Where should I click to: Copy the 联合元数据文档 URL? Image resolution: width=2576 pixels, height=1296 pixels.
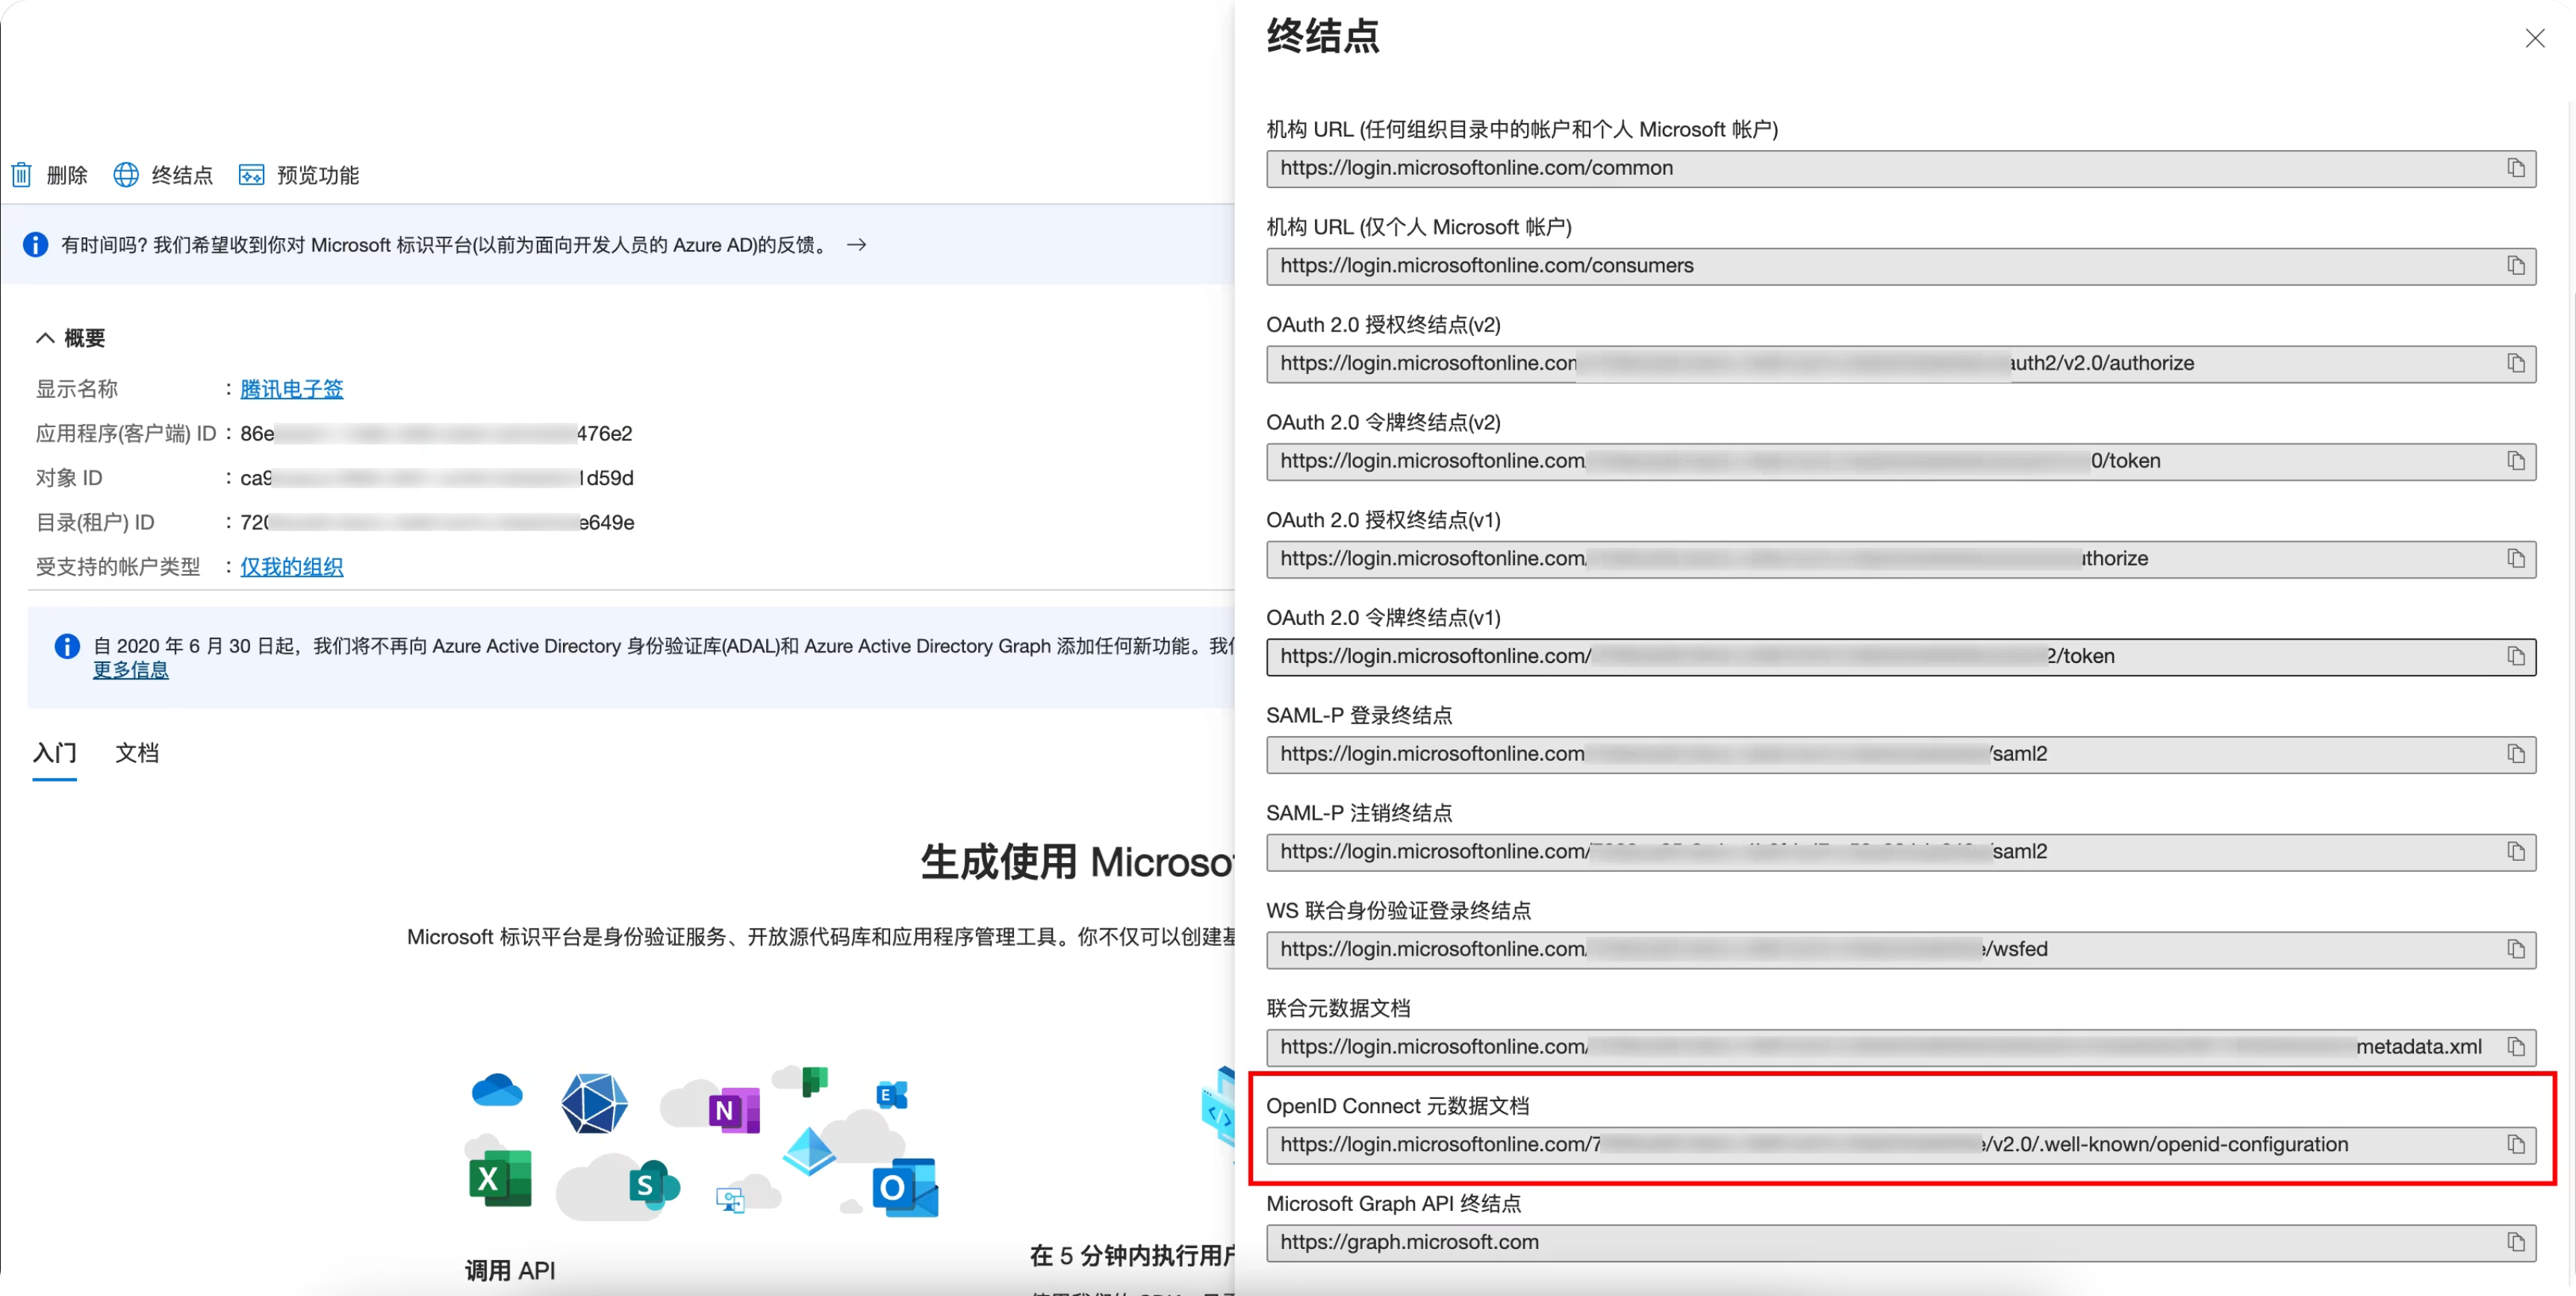pyautogui.click(x=2516, y=1046)
